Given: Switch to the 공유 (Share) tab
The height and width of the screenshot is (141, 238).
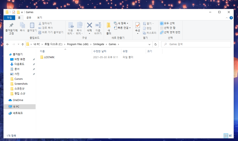Looking at the screenshot, I should click(29, 18).
